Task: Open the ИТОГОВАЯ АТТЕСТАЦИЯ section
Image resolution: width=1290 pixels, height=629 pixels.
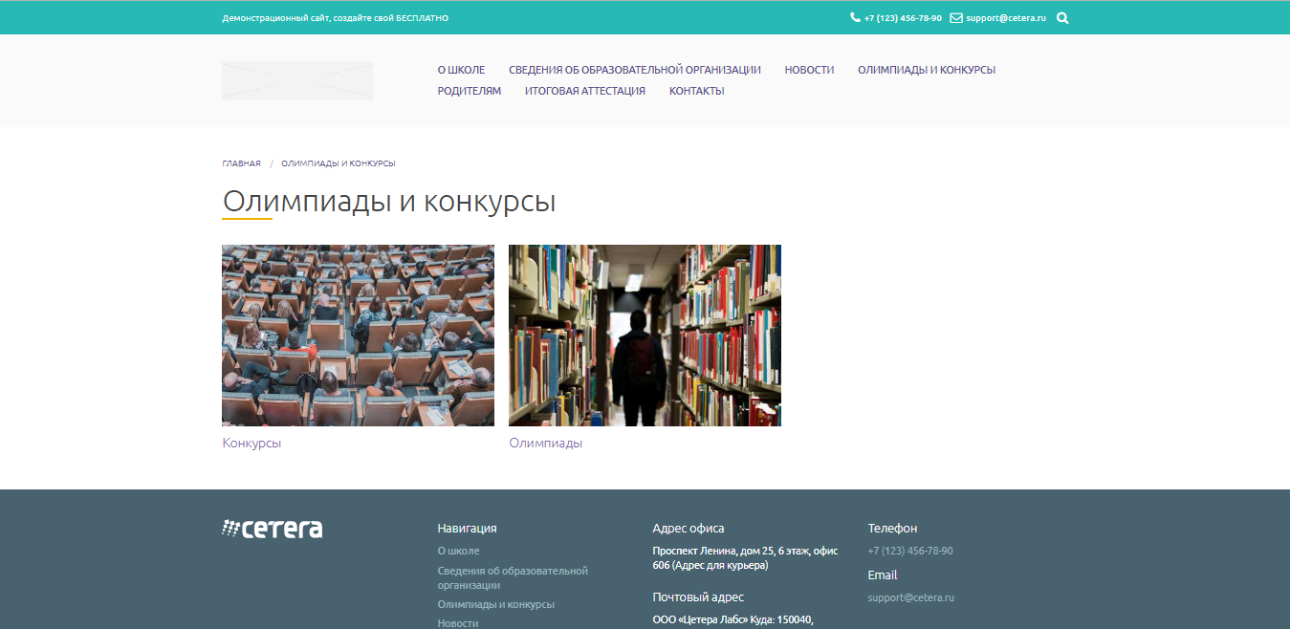Action: [x=584, y=91]
